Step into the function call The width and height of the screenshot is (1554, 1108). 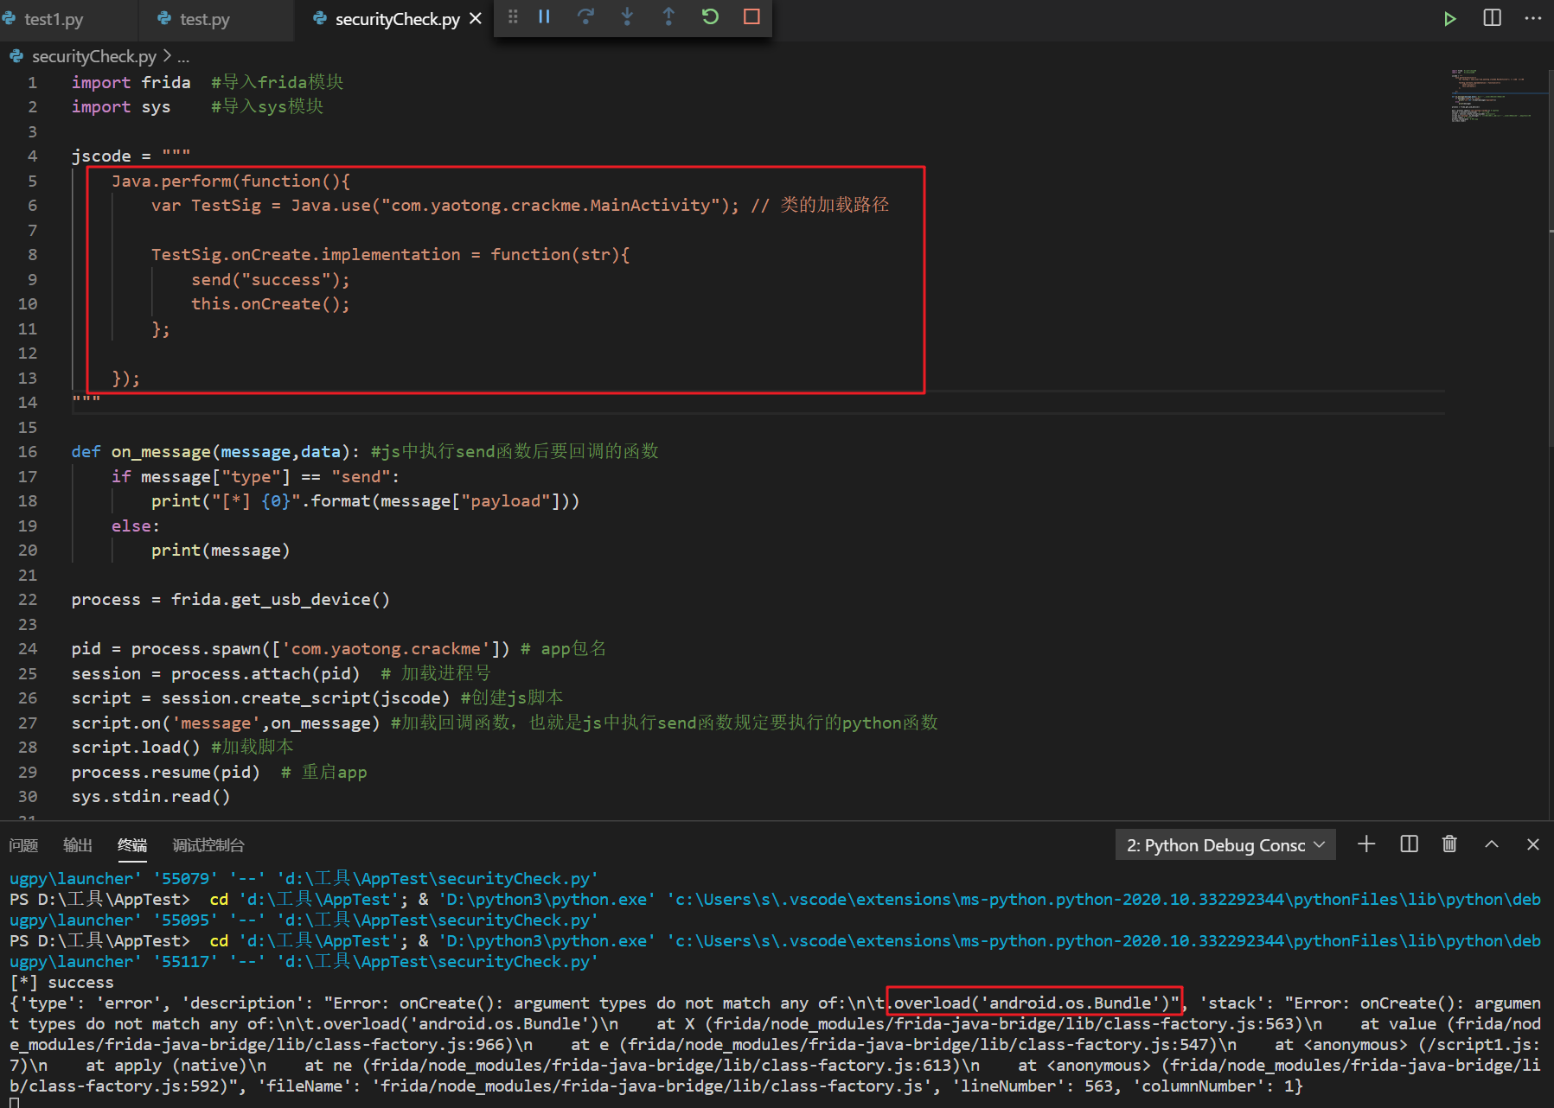(x=627, y=16)
